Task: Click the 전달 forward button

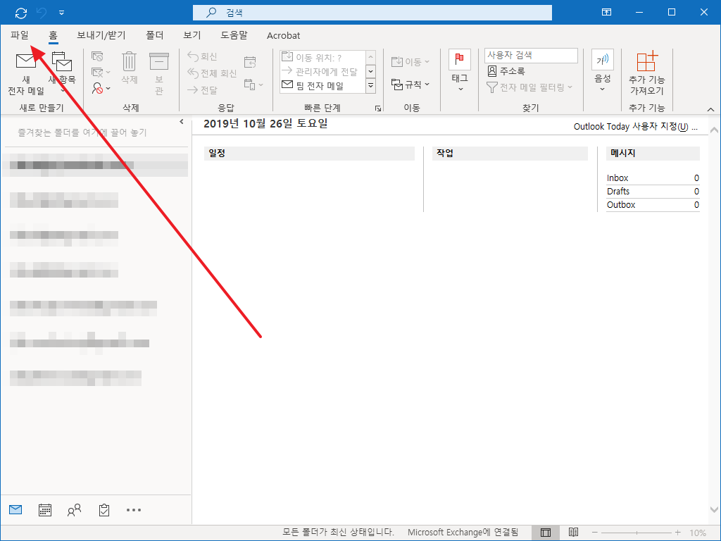Action: pos(202,90)
